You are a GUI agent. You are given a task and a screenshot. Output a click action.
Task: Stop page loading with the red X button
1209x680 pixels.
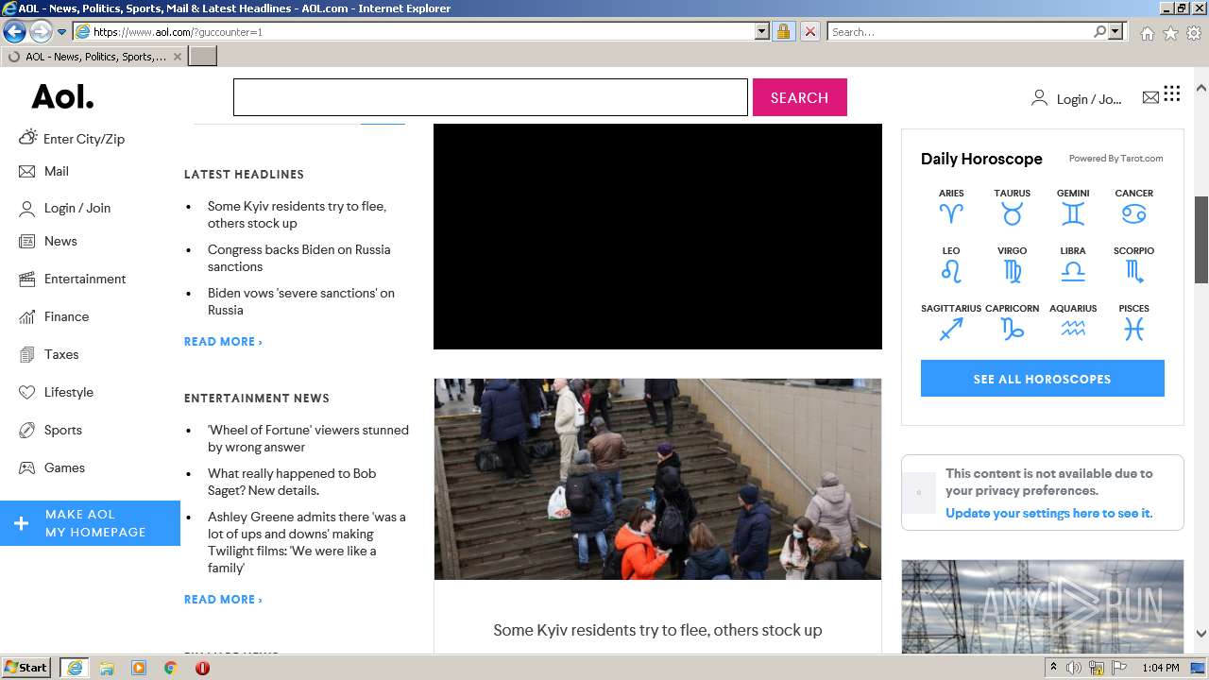coord(809,31)
